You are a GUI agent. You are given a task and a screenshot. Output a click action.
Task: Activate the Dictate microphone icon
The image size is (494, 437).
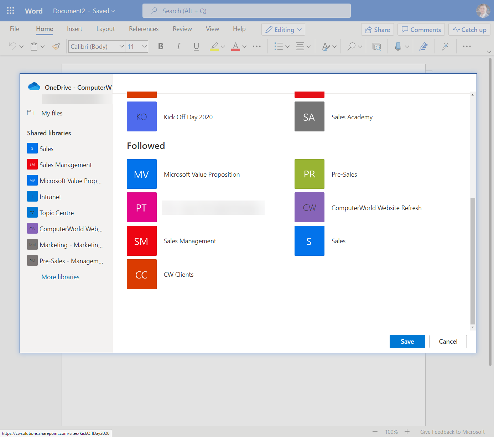point(399,46)
